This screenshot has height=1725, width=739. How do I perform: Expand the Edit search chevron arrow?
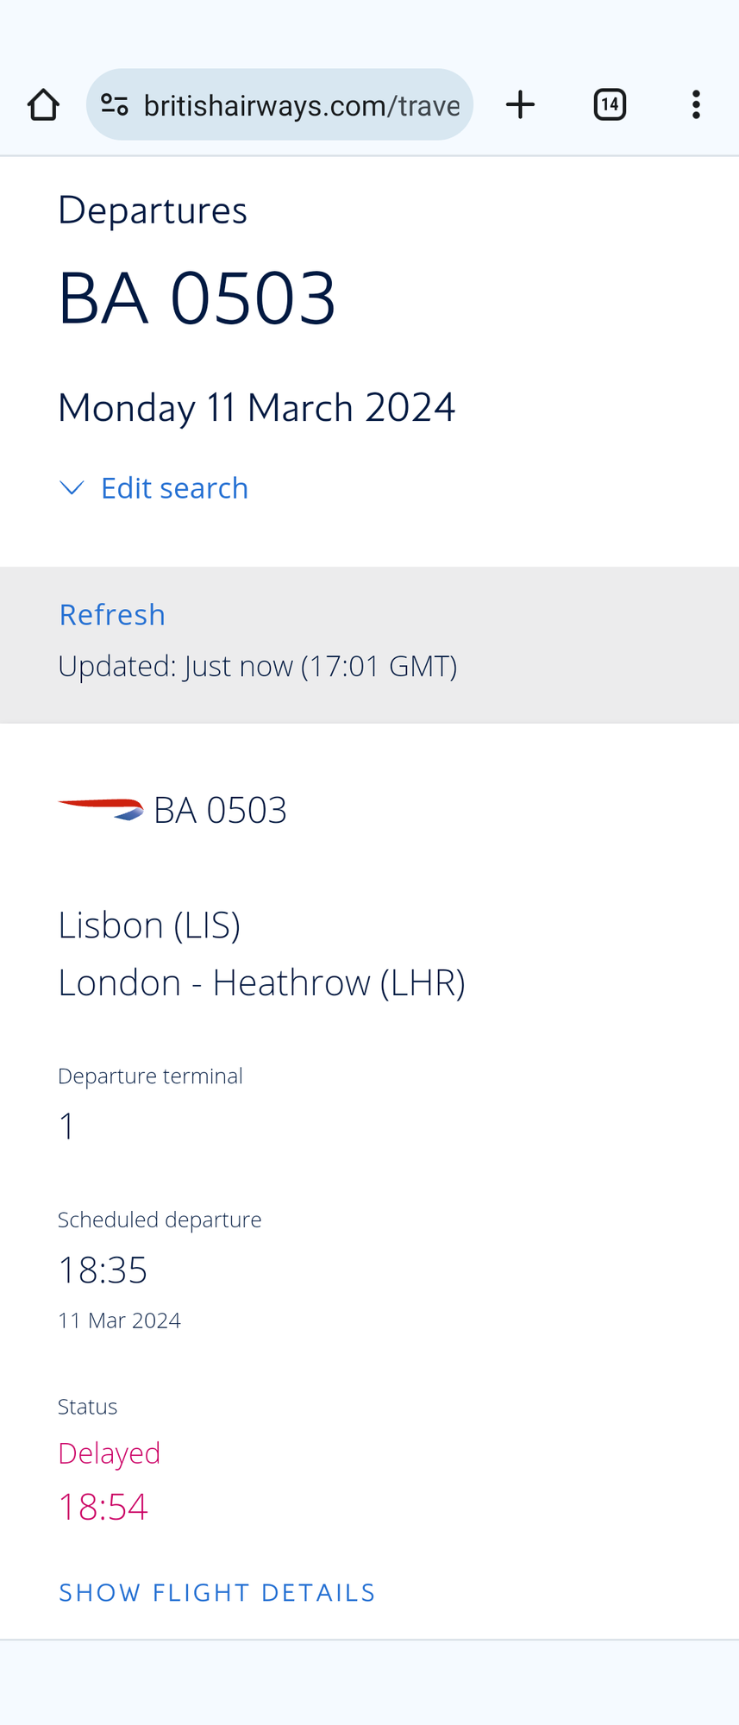[x=72, y=488]
